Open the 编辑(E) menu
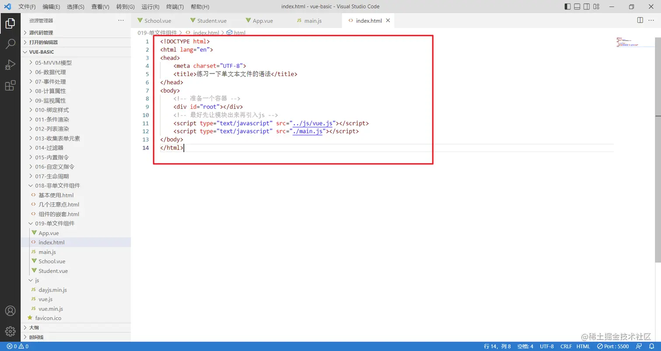The width and height of the screenshot is (661, 351). [52, 7]
